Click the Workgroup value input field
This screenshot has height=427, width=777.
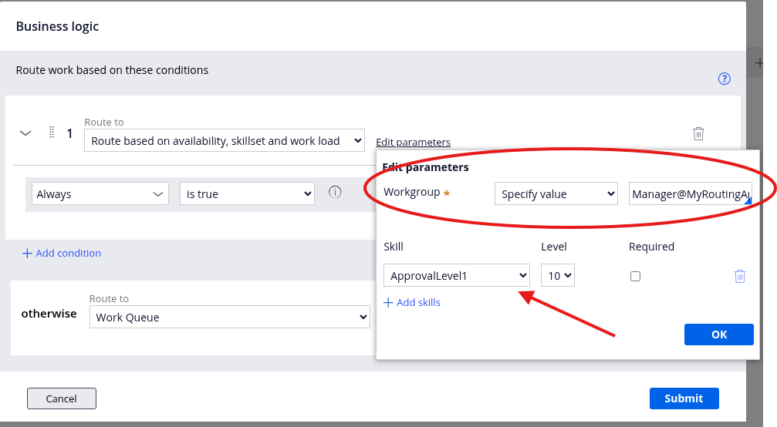pyautogui.click(x=689, y=194)
